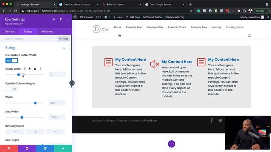Click the admin bar search icon
This screenshot has height=152, width=271.
[268, 17]
